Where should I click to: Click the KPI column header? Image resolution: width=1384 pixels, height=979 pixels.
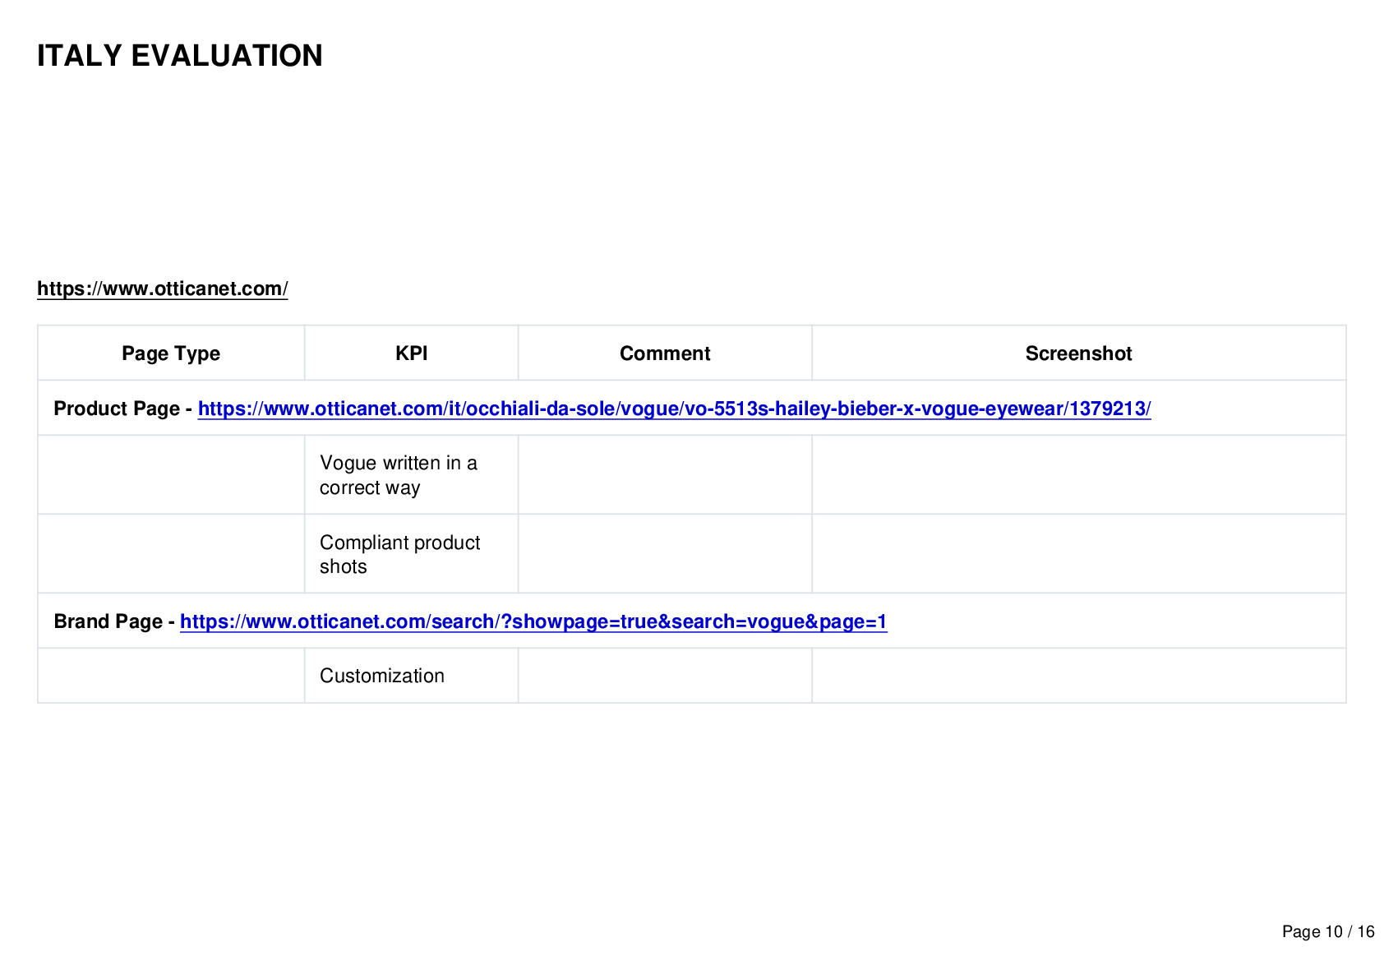[x=411, y=353]
